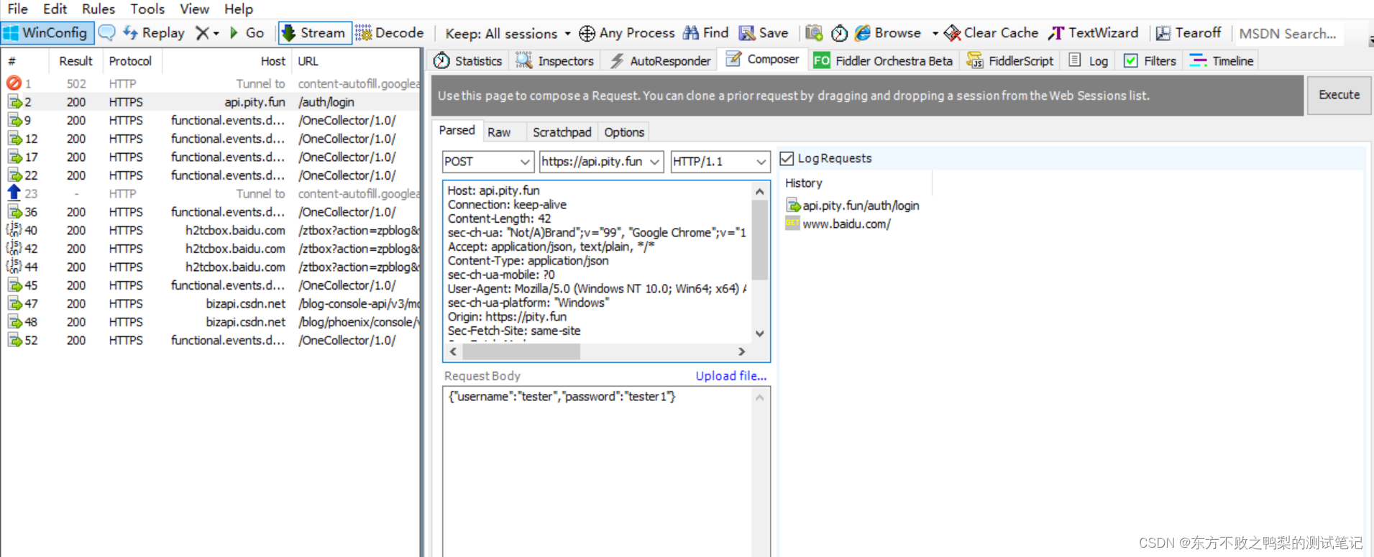Save sessions with the Save icon
The width and height of the screenshot is (1374, 557).
tap(764, 33)
